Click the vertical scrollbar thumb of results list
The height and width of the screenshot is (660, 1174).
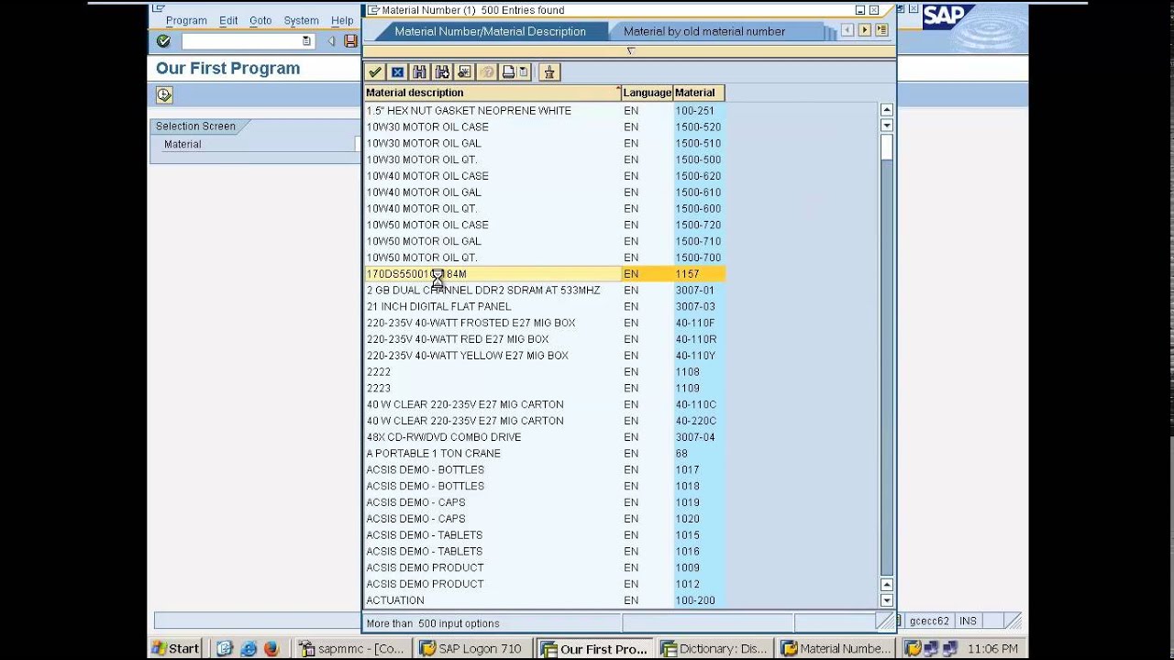886,147
